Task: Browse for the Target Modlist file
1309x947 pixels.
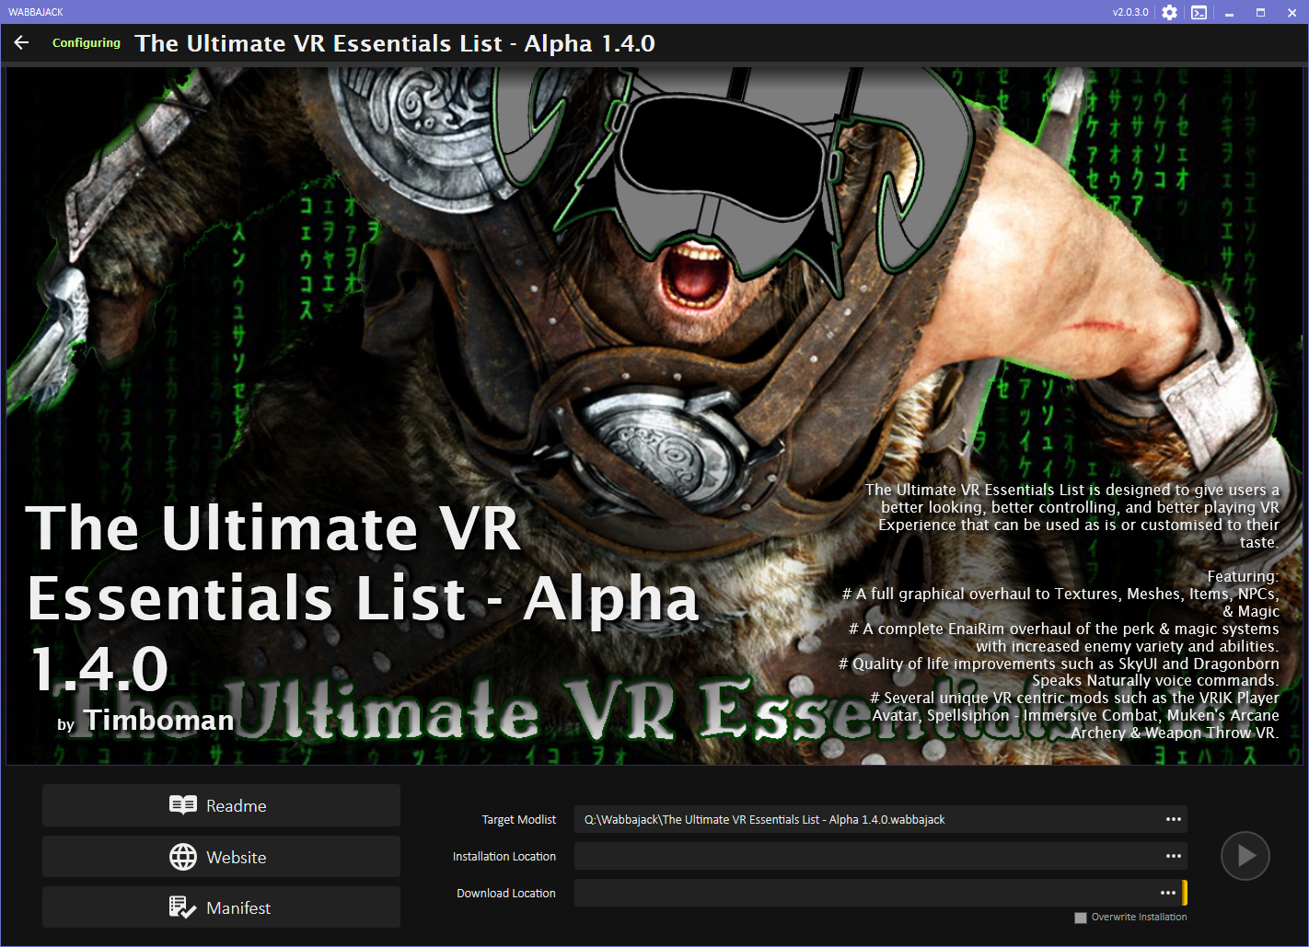Action: pos(1173,819)
